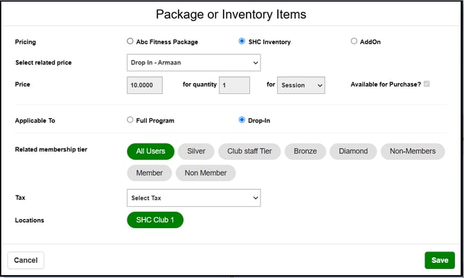Choose the Drop-In applicable option
Viewport: 464px width, 278px height.
click(x=242, y=120)
